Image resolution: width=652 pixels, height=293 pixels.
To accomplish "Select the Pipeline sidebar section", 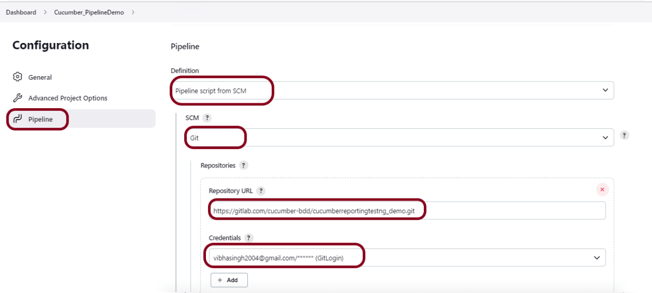I will pyautogui.click(x=40, y=119).
